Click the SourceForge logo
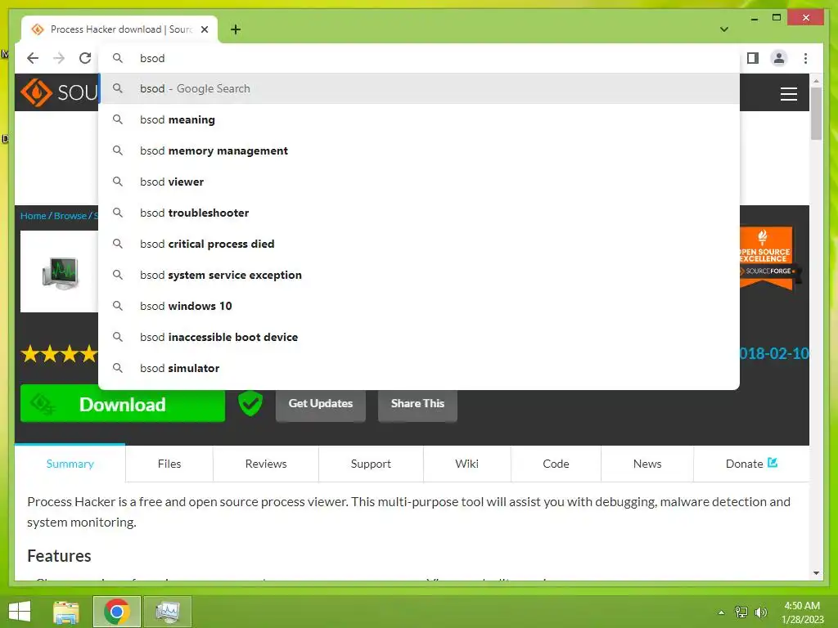 coord(59,92)
